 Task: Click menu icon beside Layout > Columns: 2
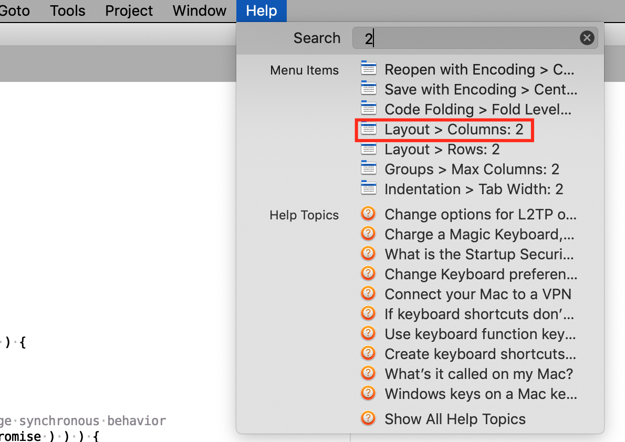(x=368, y=128)
